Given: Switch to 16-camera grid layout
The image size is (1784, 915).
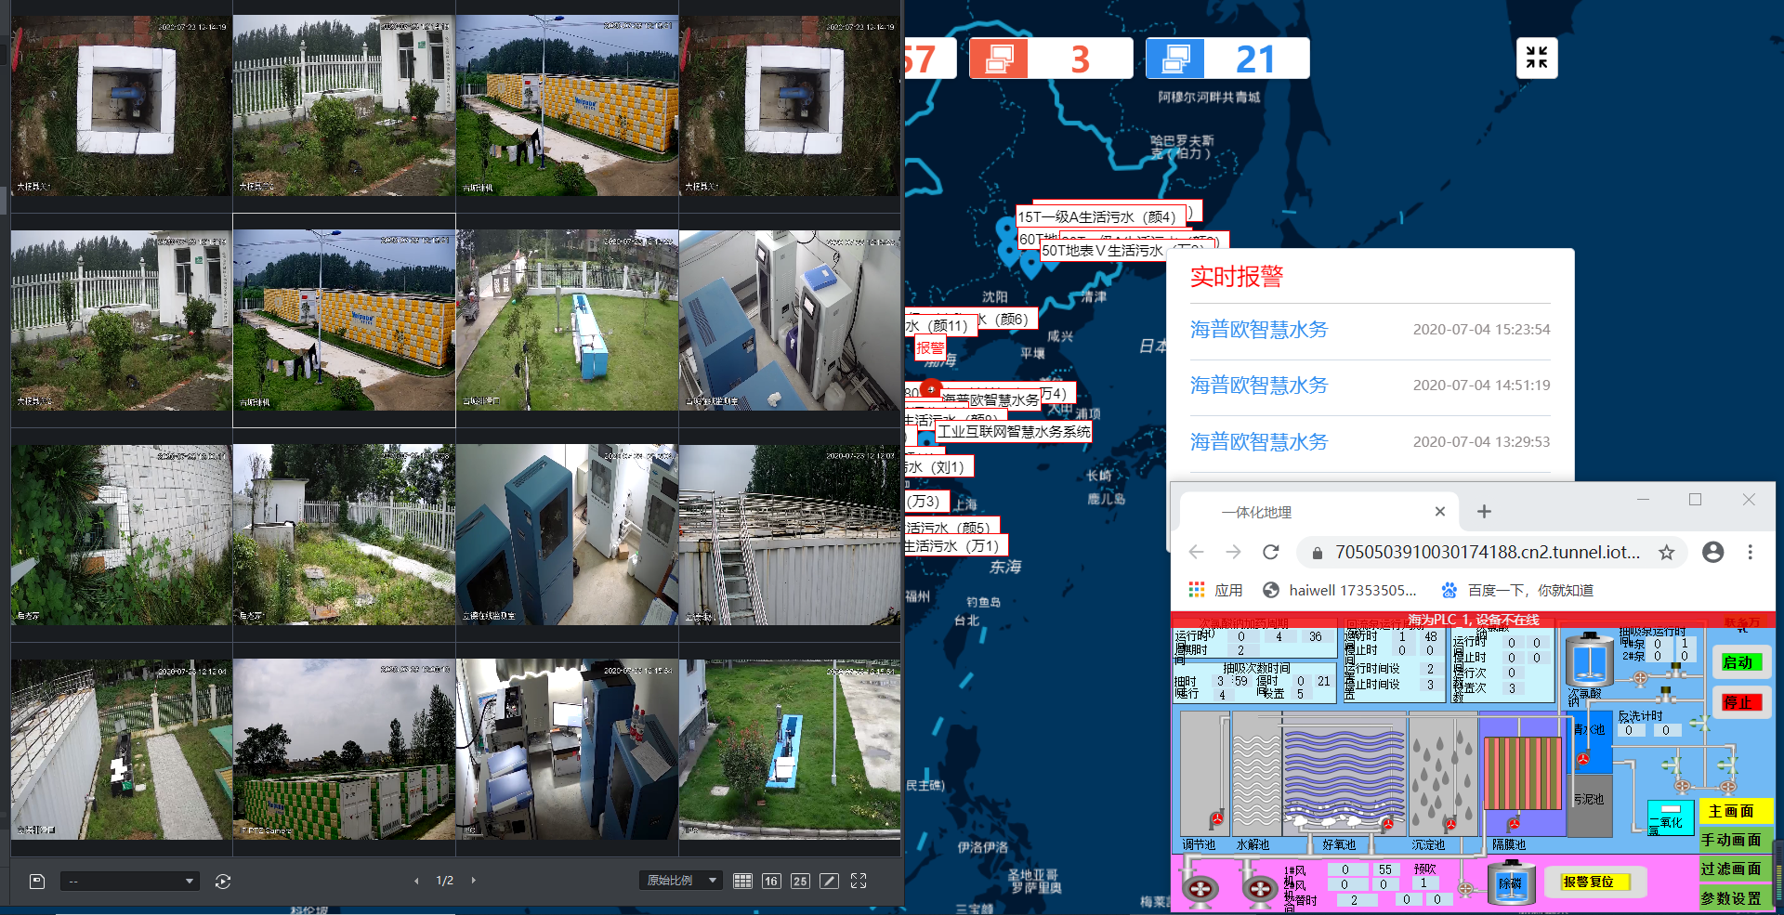Looking at the screenshot, I should click(771, 881).
